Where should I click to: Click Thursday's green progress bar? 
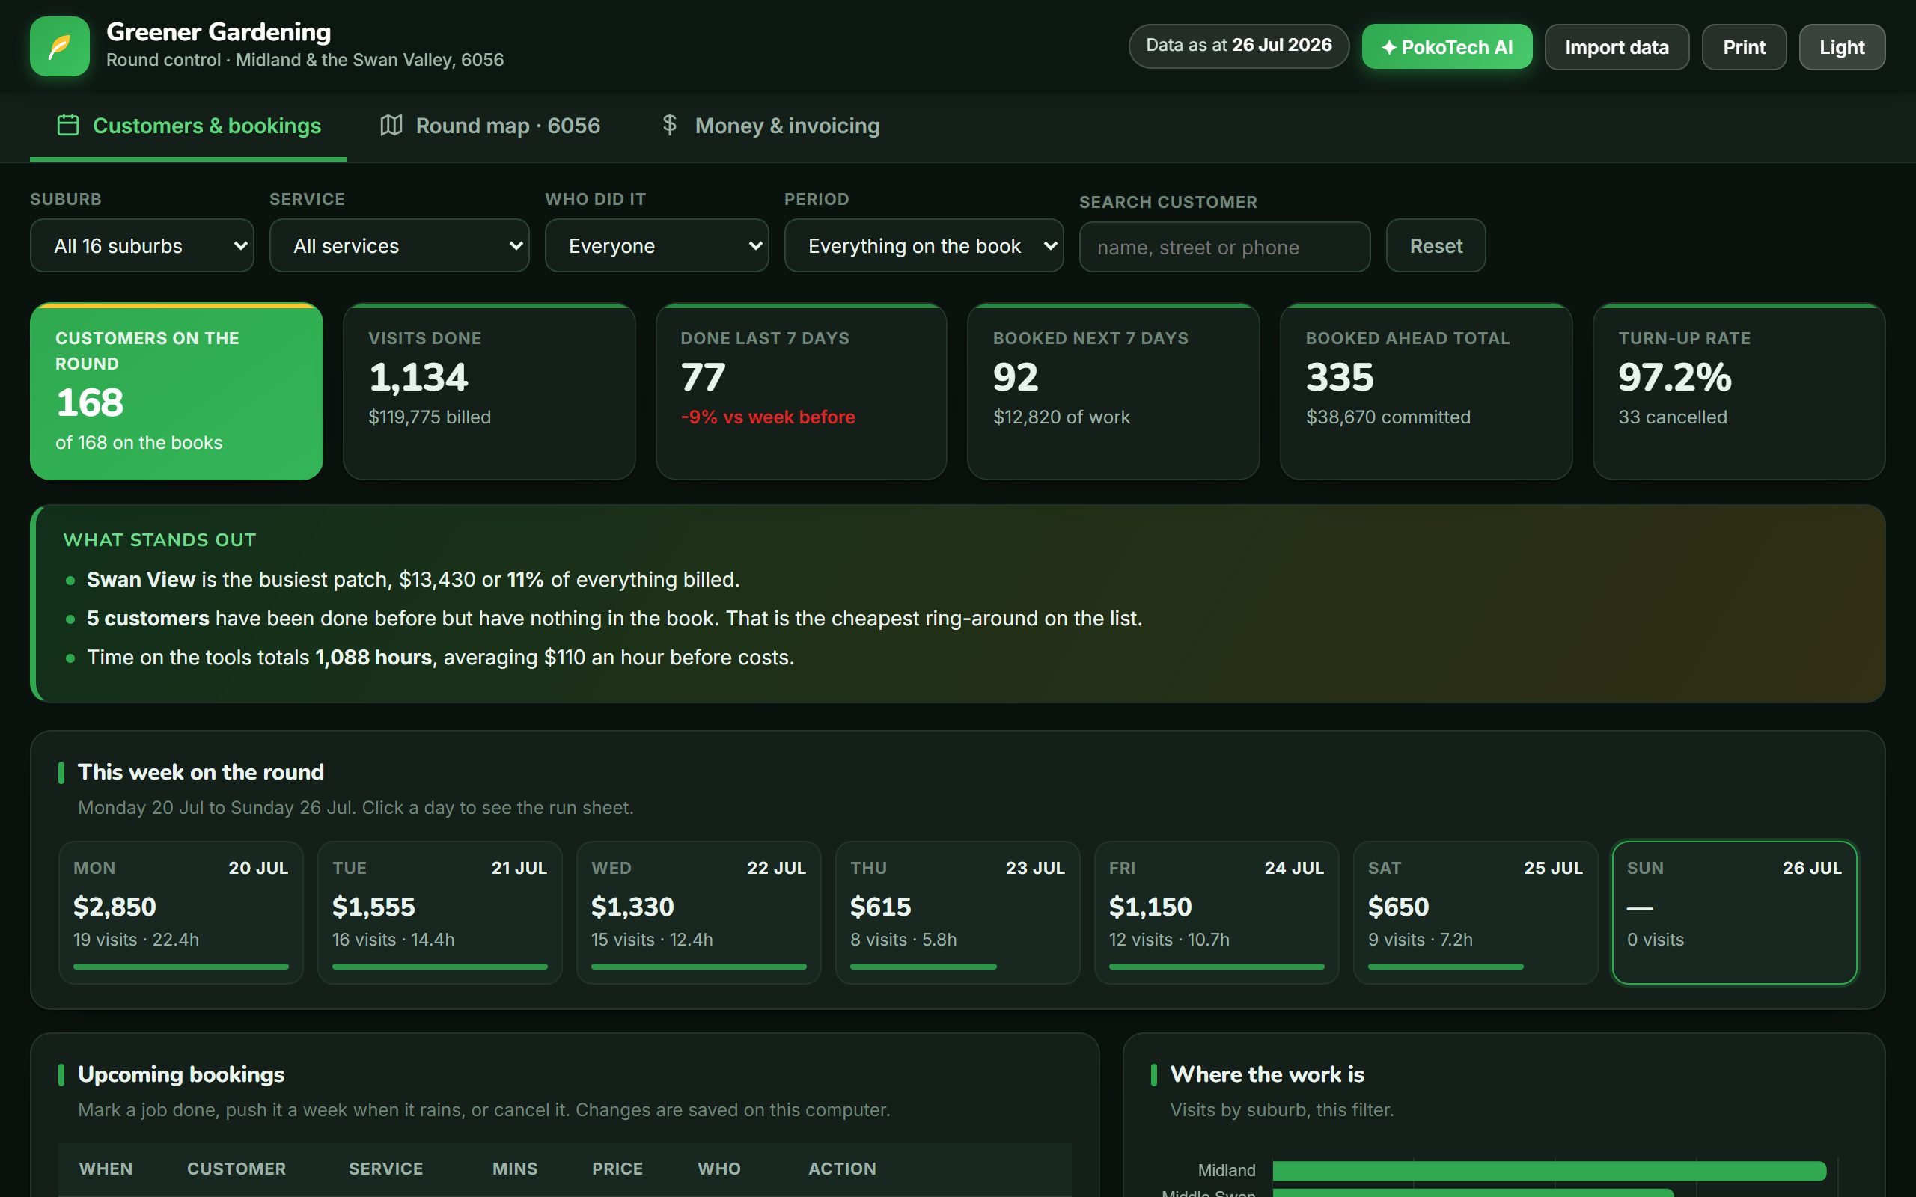point(923,966)
